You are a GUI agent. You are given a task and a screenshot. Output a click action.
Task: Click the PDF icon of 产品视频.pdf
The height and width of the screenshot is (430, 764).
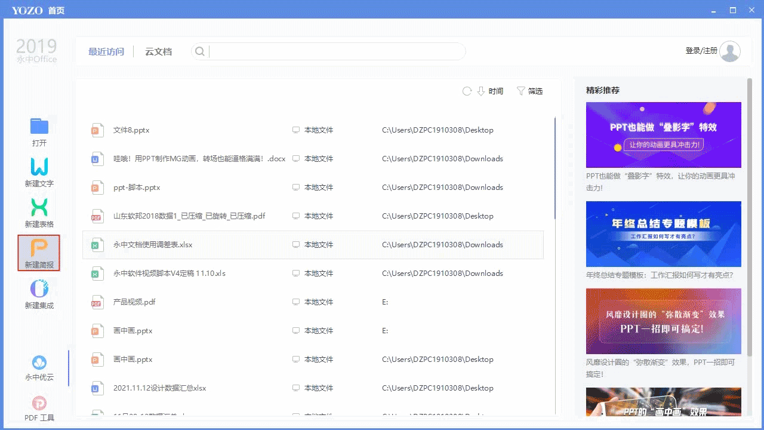coord(97,302)
